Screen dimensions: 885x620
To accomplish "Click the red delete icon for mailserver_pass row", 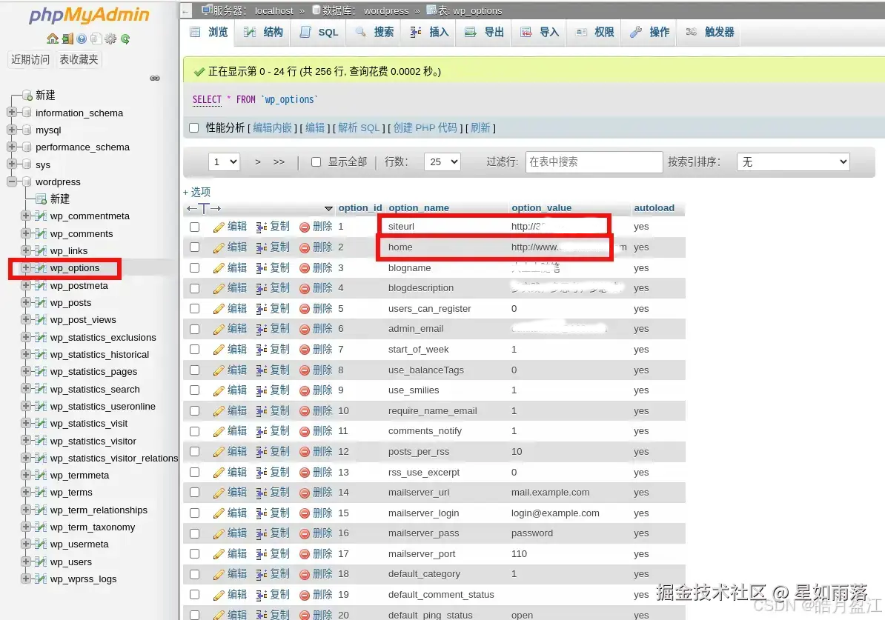I will tap(305, 533).
